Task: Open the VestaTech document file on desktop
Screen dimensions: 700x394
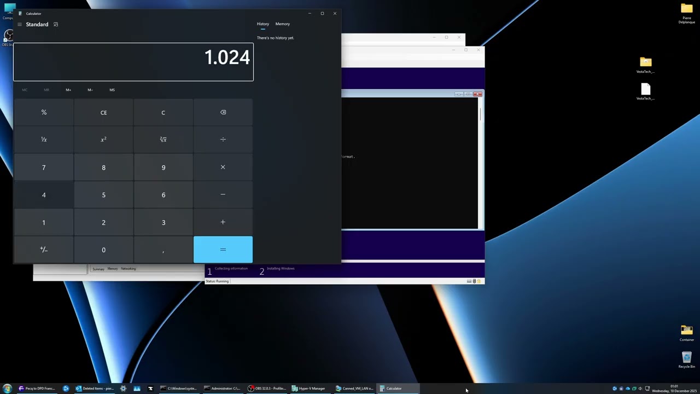Action: pos(646,92)
